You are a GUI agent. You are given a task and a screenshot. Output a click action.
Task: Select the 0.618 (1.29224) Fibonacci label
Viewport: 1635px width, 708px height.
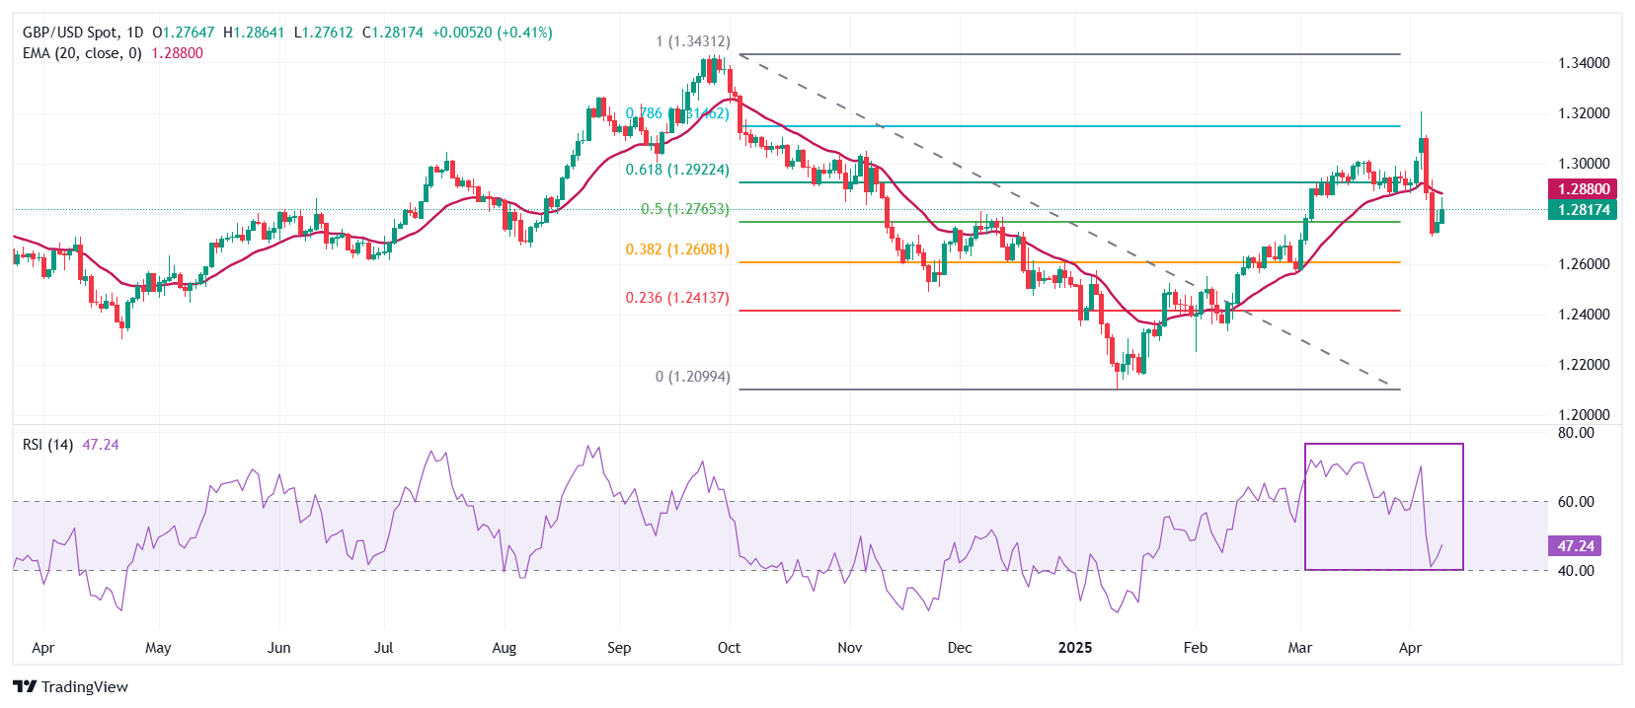point(677,170)
